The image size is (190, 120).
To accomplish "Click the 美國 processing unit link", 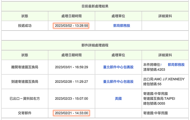I will click(118, 99).
